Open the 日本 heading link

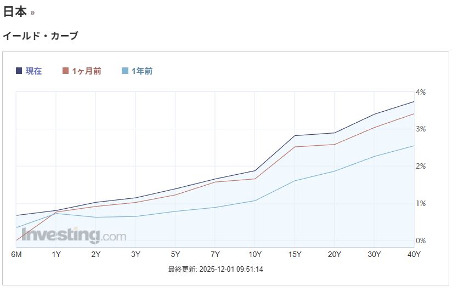(x=15, y=12)
